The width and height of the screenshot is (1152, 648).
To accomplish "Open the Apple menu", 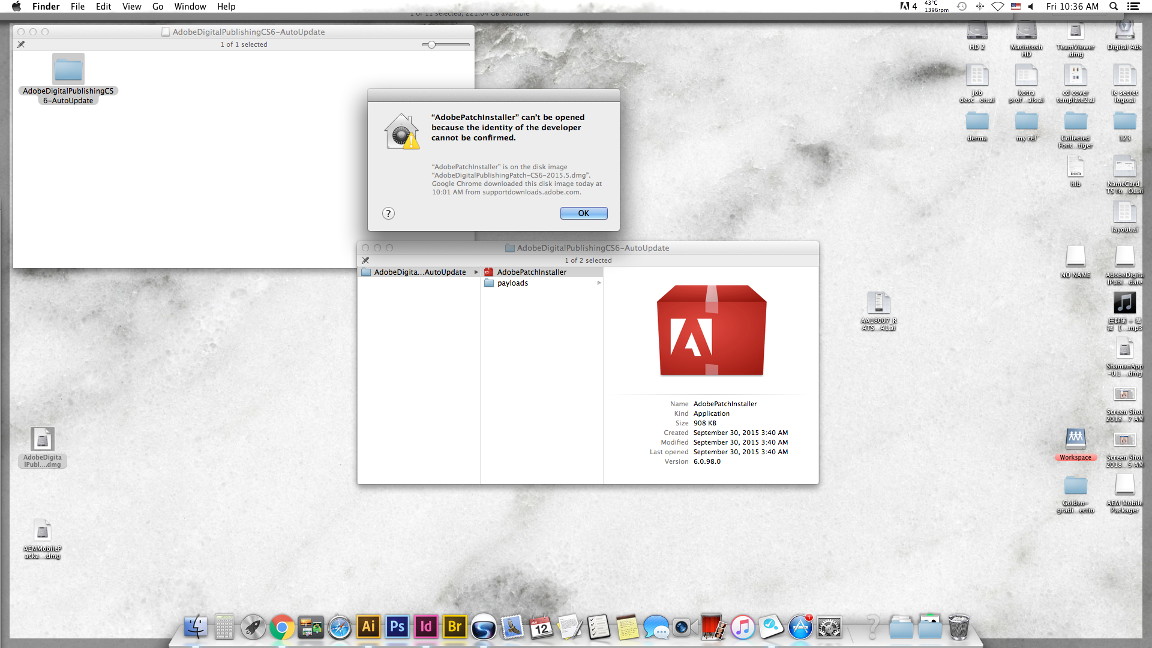I will (x=17, y=7).
